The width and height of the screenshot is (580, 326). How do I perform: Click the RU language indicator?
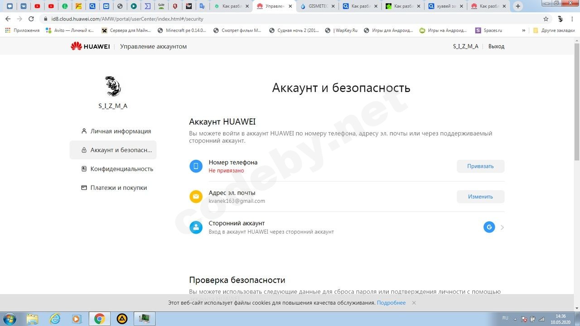(x=505, y=318)
